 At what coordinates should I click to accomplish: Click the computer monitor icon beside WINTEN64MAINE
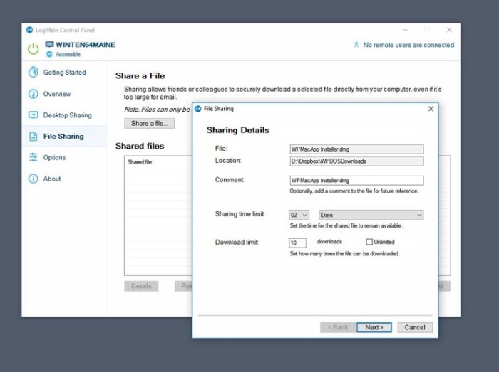[49, 44]
